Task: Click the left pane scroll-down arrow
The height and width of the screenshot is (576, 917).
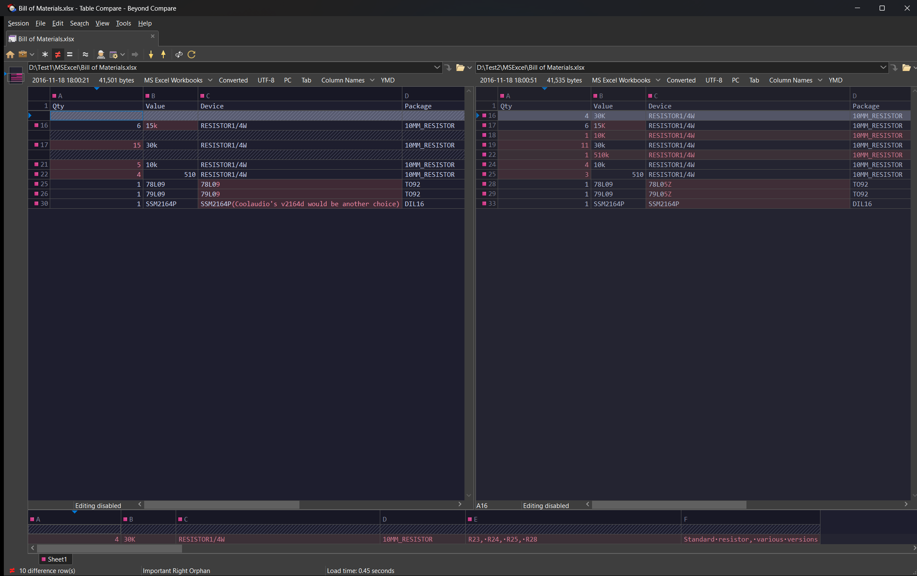Action: pos(469,496)
